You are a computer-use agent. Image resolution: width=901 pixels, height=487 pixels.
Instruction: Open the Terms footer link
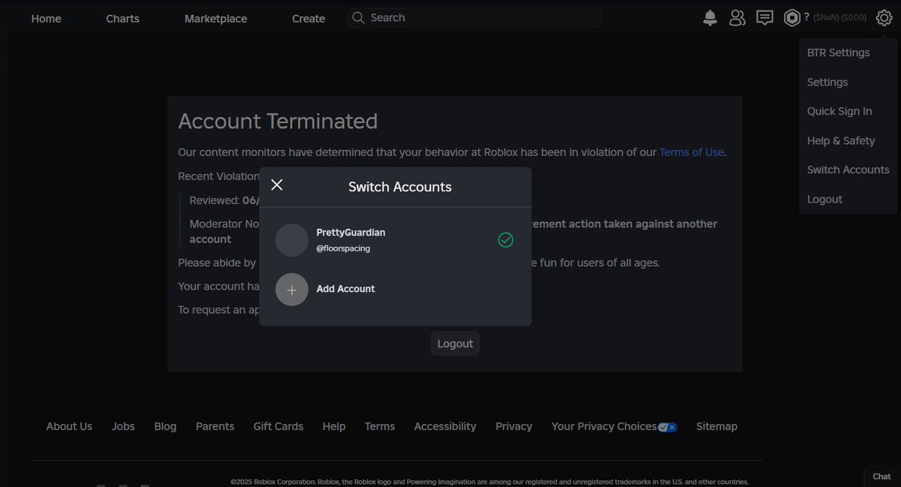380,426
